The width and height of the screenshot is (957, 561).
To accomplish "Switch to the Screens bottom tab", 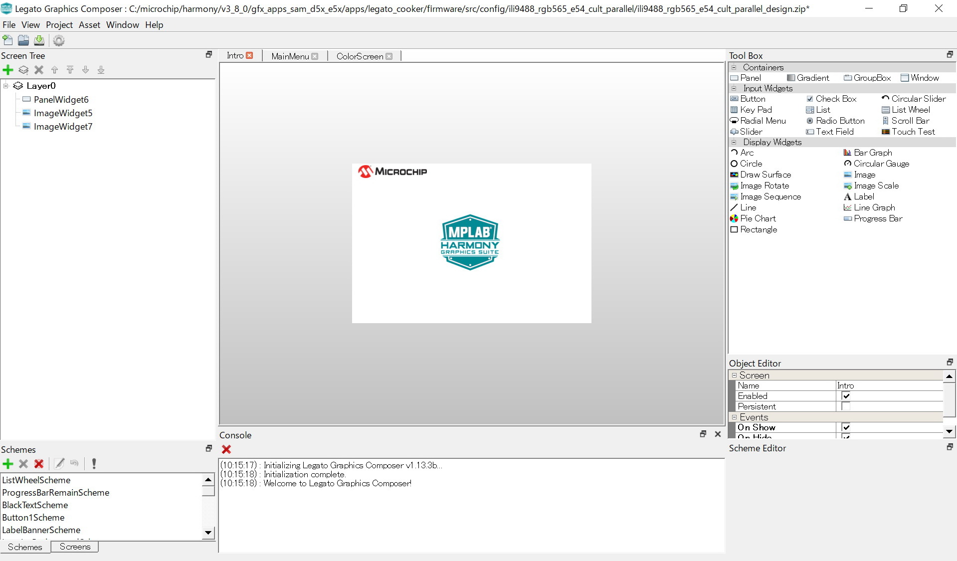I will (75, 547).
